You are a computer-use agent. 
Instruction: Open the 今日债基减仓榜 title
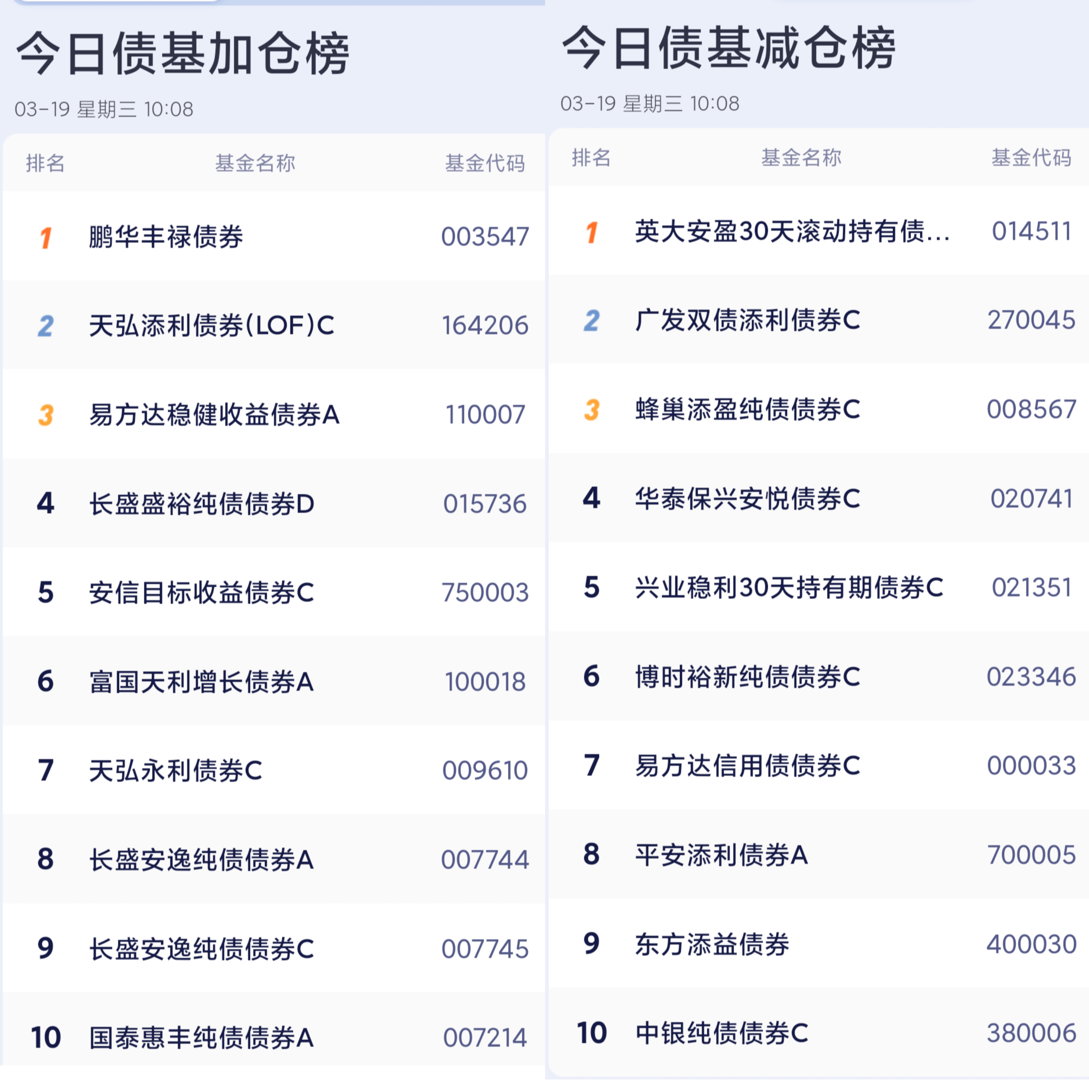point(728,48)
